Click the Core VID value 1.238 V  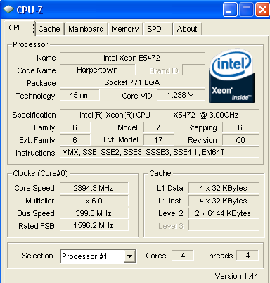(181, 95)
